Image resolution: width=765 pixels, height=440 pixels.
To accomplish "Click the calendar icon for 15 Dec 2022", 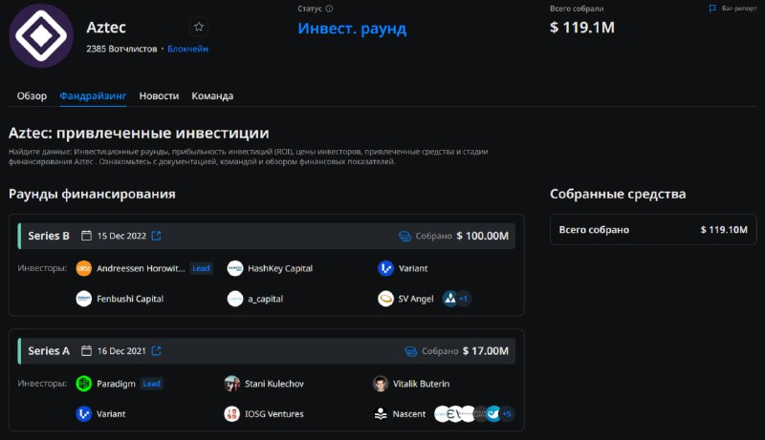I will 86,236.
